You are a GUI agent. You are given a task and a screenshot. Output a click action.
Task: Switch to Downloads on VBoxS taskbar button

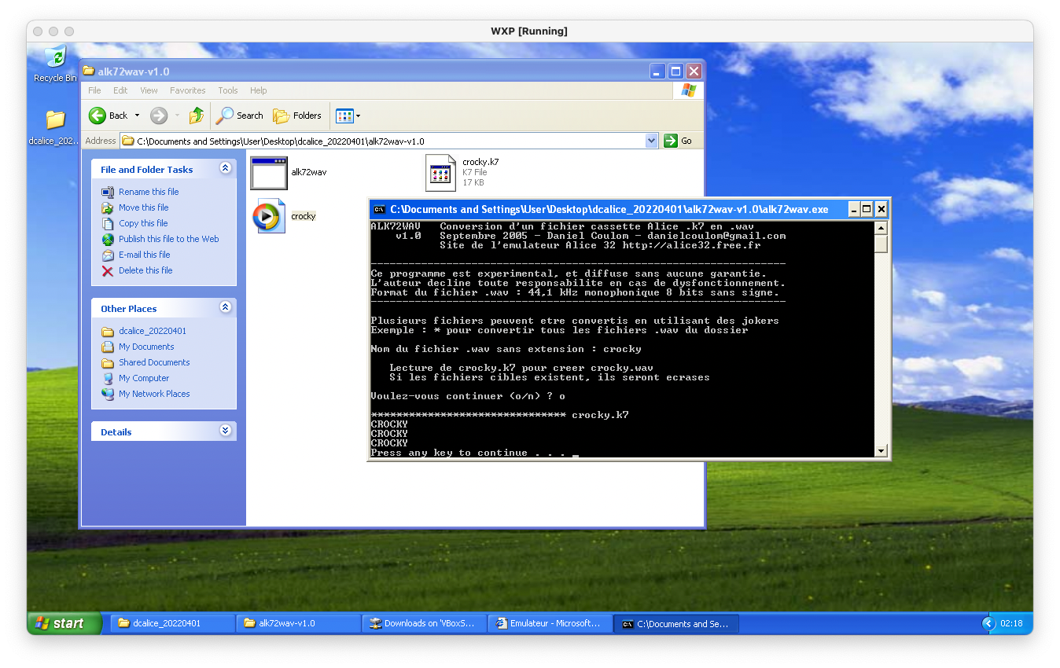pyautogui.click(x=424, y=623)
